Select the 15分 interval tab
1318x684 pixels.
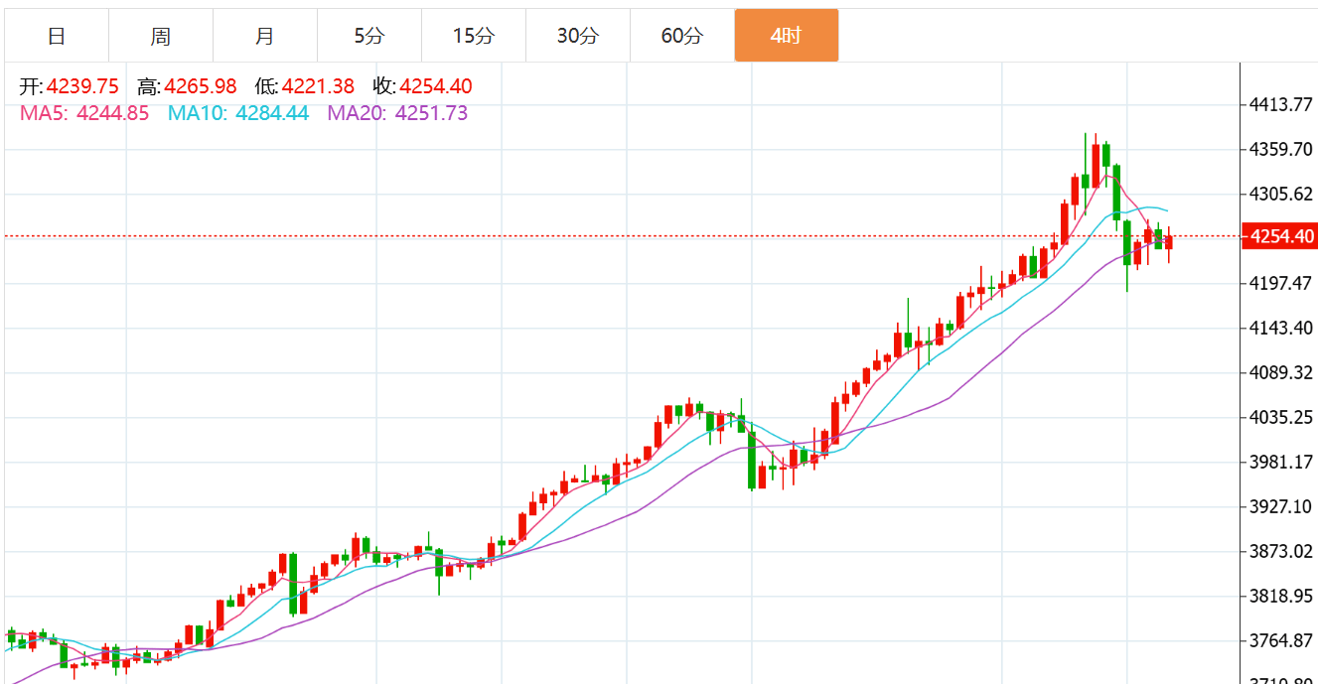click(x=473, y=37)
